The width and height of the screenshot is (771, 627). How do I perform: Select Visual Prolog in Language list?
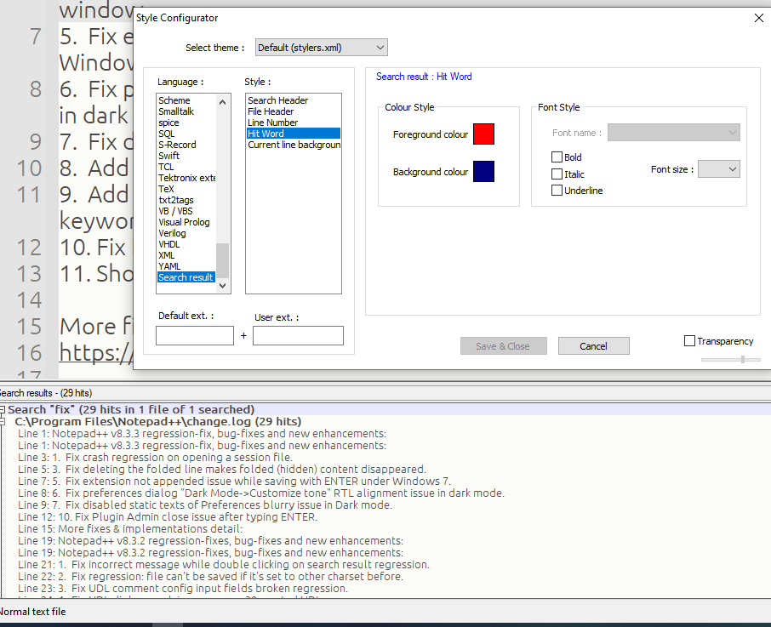(186, 222)
